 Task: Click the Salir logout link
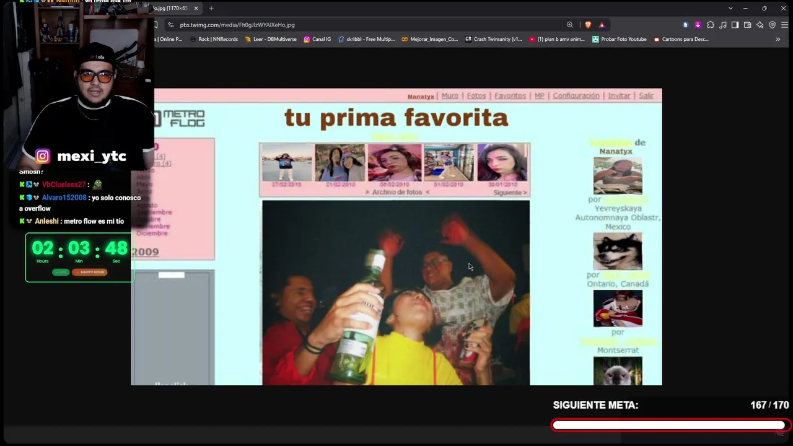coord(646,96)
